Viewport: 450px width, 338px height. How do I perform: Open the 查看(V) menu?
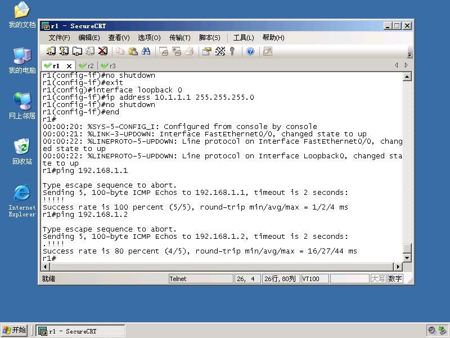point(119,38)
